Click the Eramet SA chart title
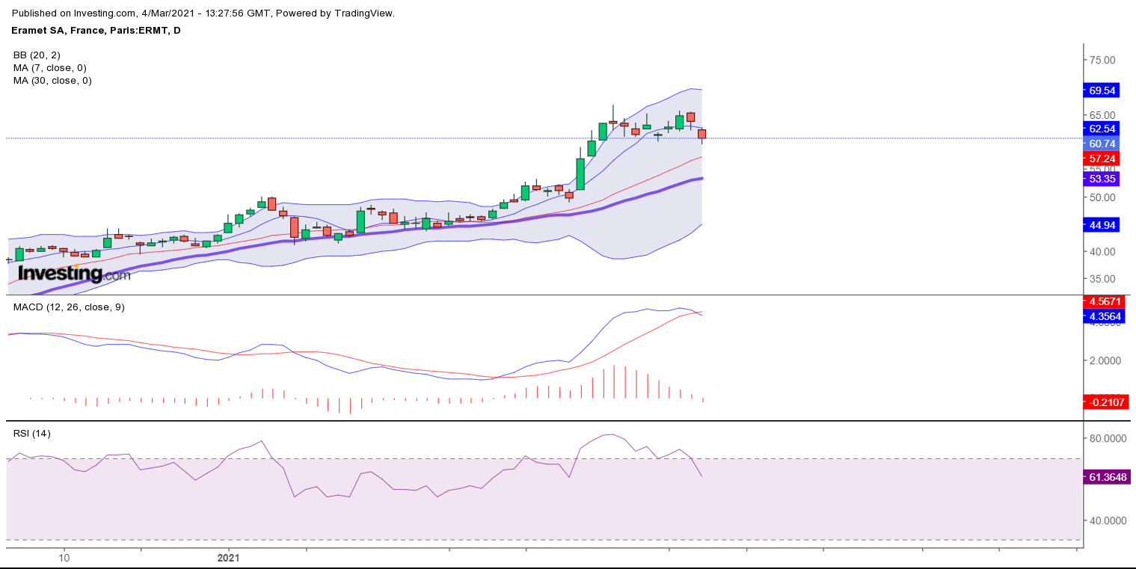The width and height of the screenshot is (1136, 569). [96, 31]
